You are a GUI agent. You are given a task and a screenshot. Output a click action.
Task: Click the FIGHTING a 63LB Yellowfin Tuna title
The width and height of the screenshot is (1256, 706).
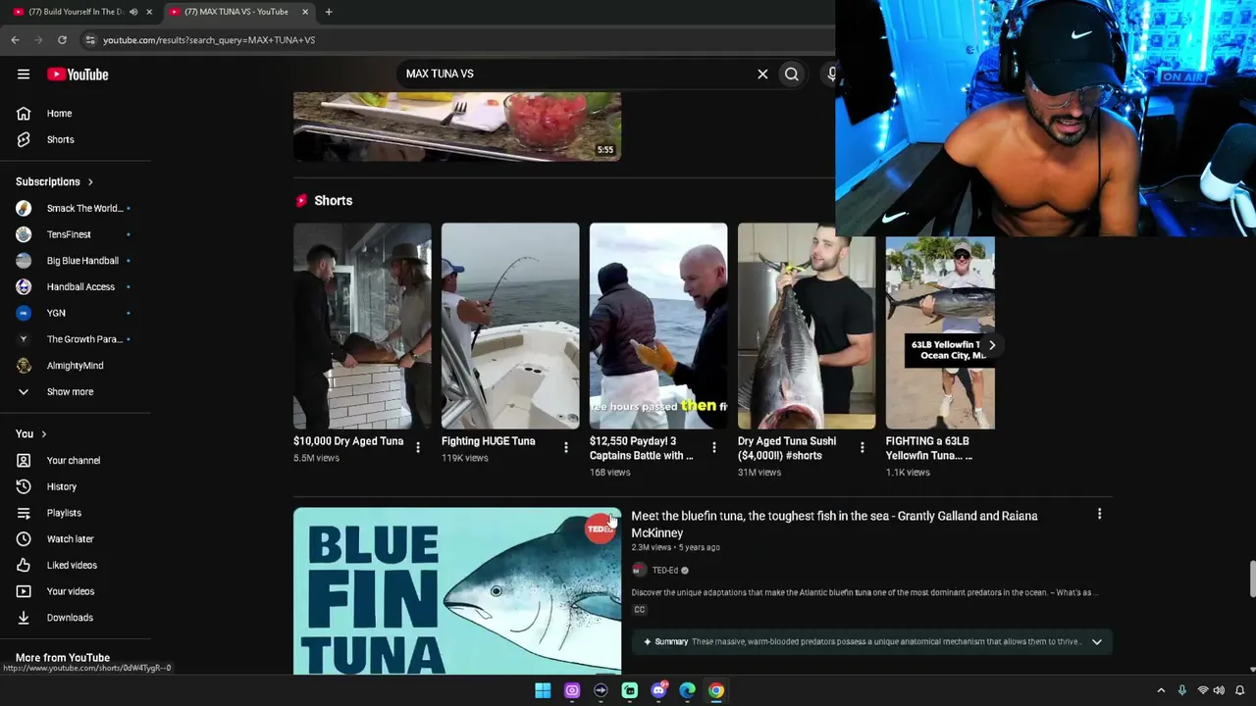click(929, 448)
